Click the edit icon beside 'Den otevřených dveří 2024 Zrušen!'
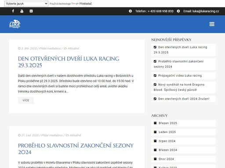The image size is (225, 168). coord(155,99)
